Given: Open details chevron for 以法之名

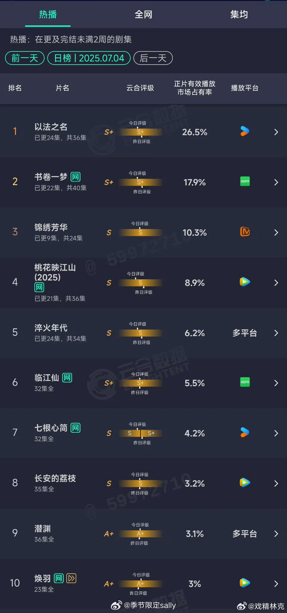Looking at the screenshot, I should (x=276, y=132).
